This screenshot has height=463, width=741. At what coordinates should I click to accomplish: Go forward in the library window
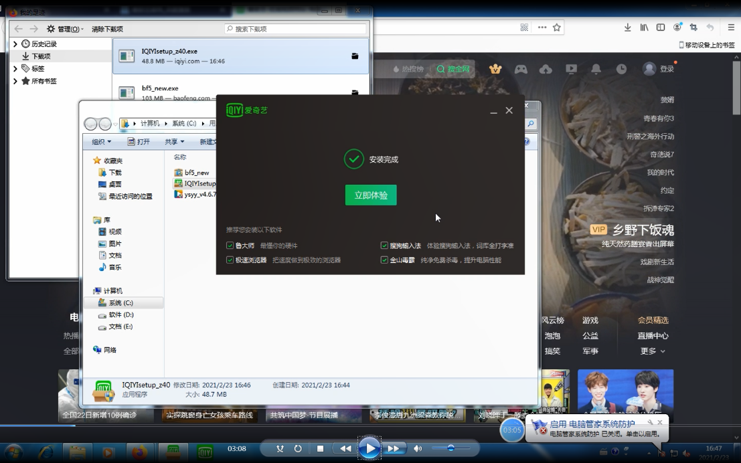pyautogui.click(x=33, y=29)
